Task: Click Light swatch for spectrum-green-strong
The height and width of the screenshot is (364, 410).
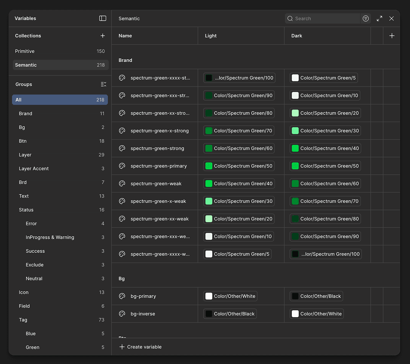Action: 209,148
